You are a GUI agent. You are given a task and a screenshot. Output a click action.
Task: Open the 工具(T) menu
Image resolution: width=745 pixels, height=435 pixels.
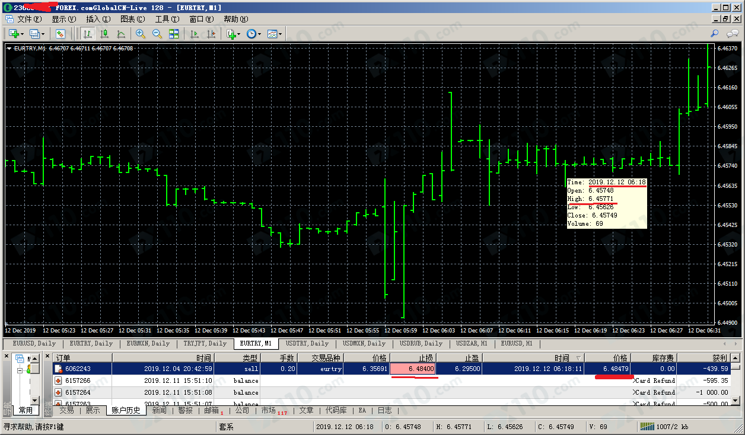click(x=167, y=19)
